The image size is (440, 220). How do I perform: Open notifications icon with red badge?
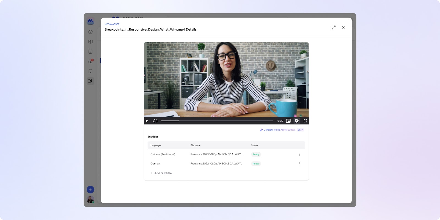pos(90,61)
